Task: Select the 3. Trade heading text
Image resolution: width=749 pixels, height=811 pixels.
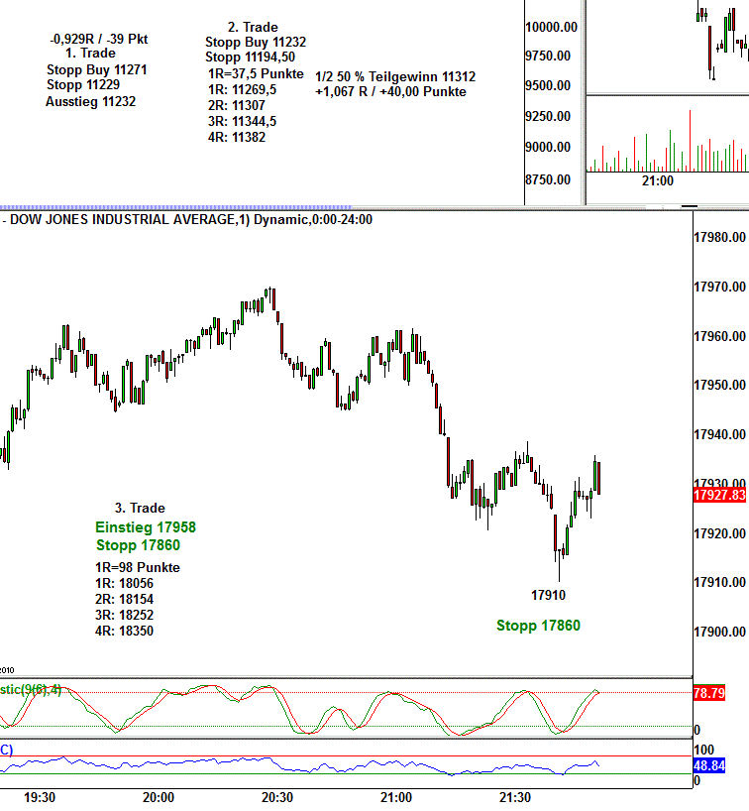Action: coord(140,508)
